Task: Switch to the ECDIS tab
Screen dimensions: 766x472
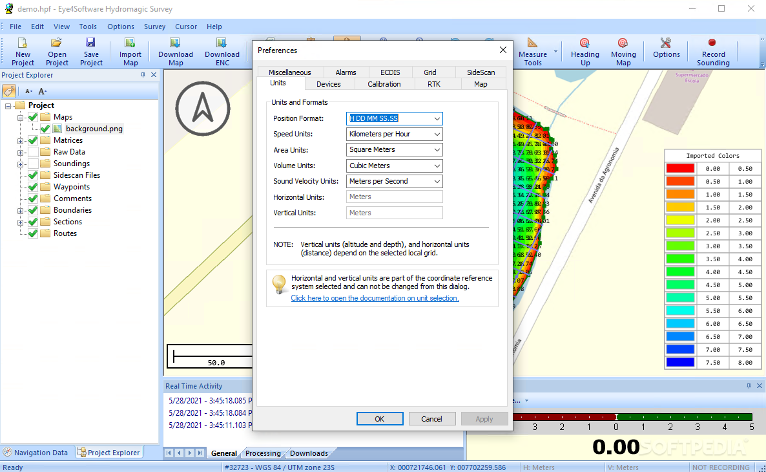Action: [x=390, y=72]
